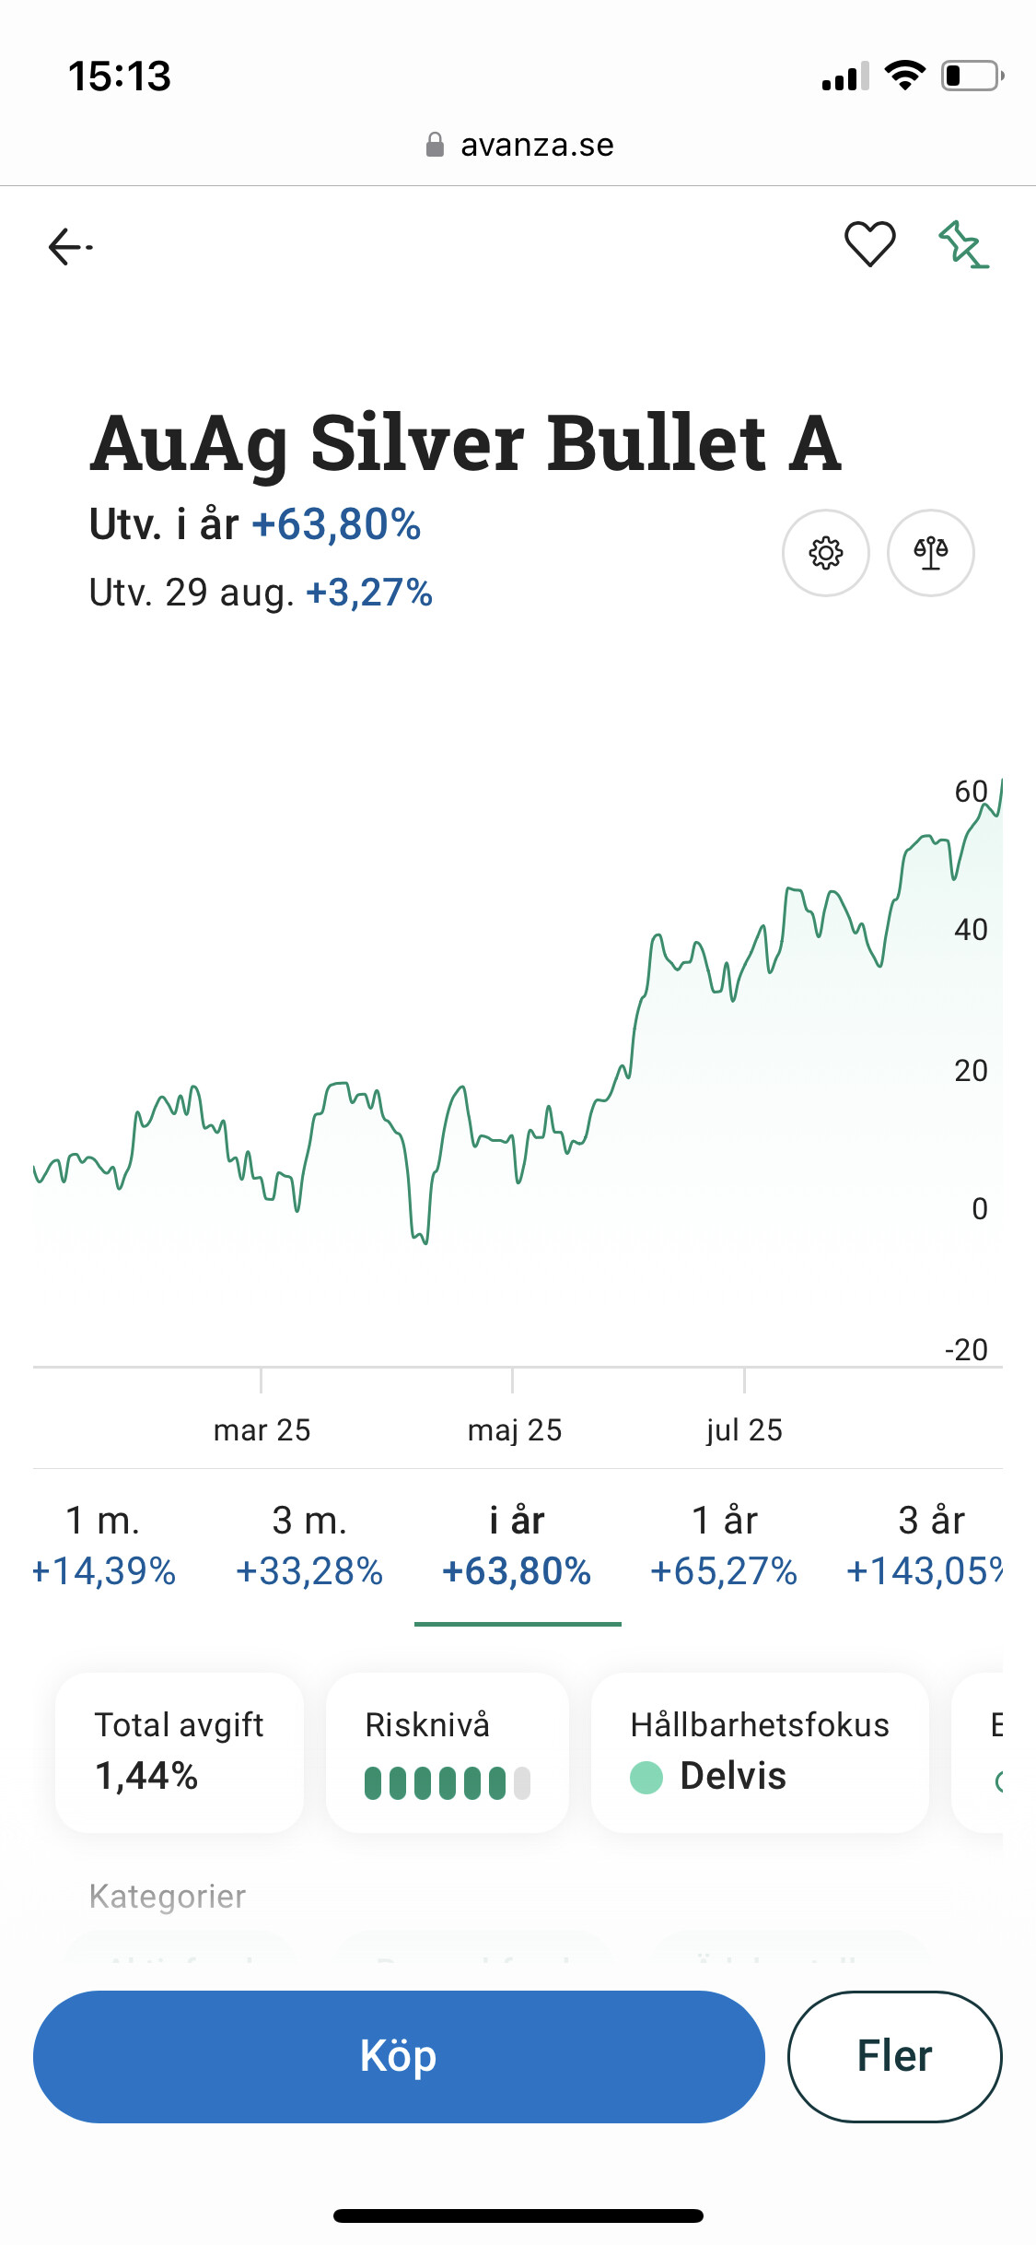
Task: Select the 3 m. period tab
Action: coord(309,1546)
